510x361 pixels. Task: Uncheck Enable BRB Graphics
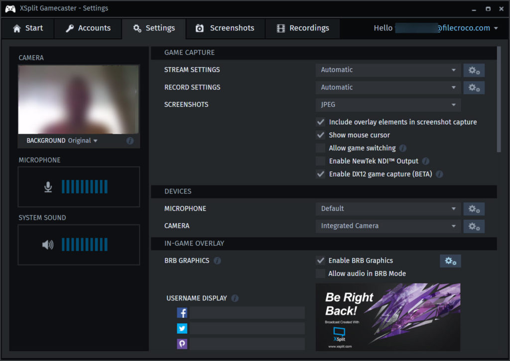tap(321, 261)
